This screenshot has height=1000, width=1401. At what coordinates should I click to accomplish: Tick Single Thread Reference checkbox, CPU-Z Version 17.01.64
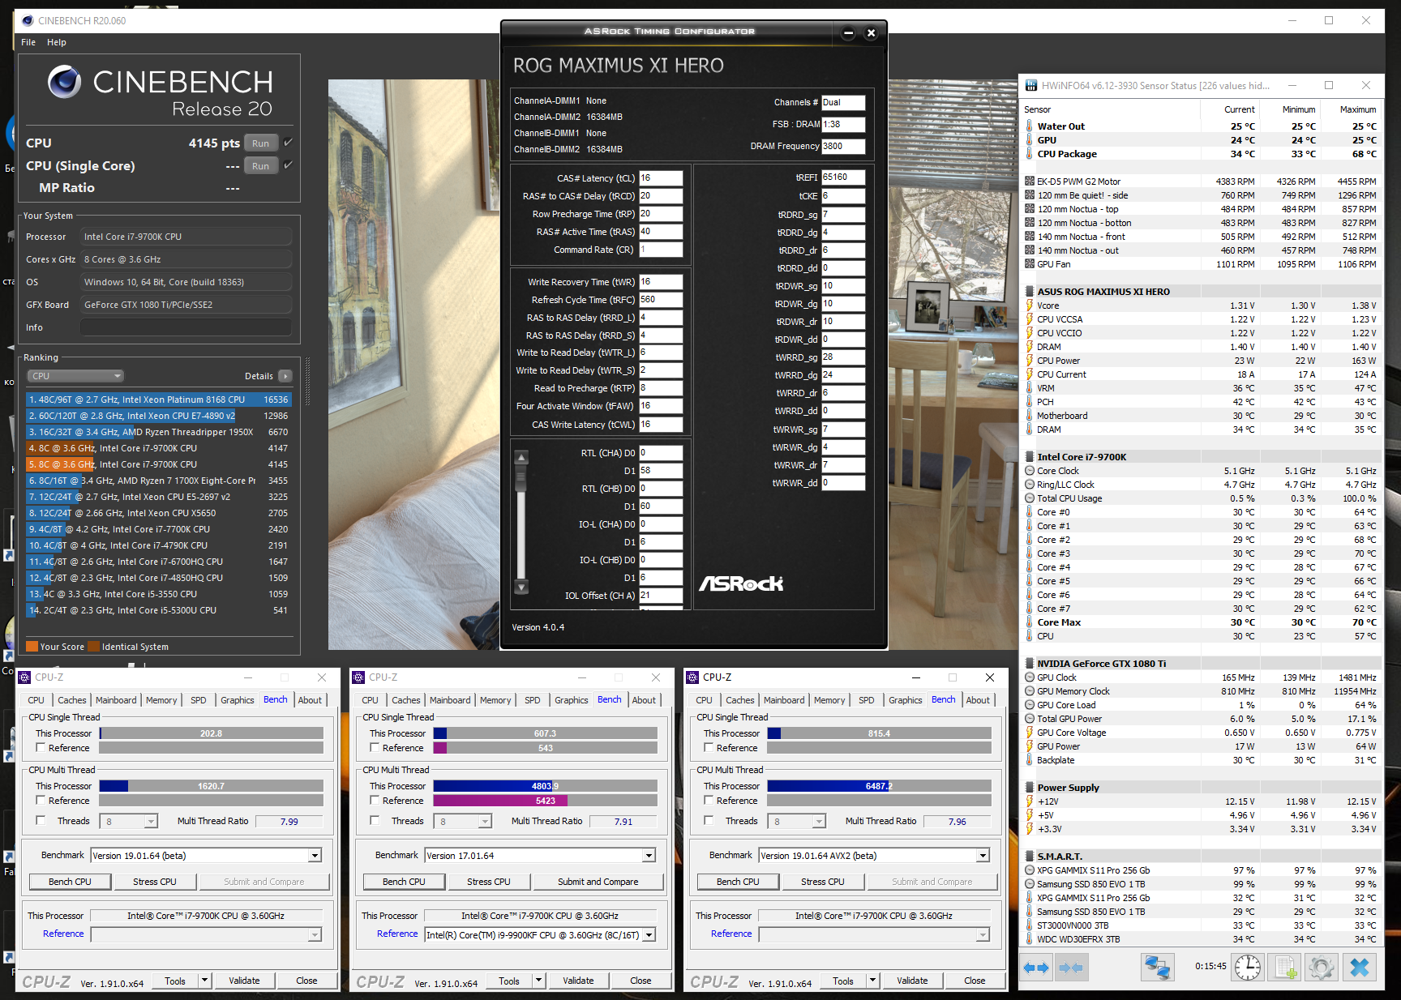click(x=375, y=748)
